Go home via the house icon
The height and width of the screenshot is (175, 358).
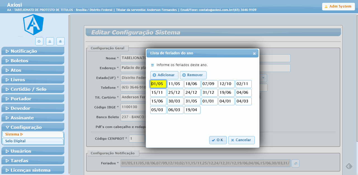click(60, 41)
